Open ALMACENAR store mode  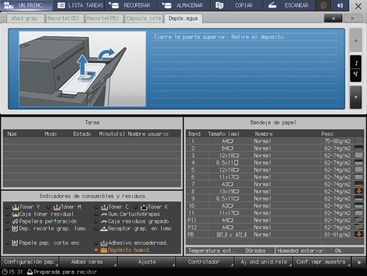tap(184, 5)
